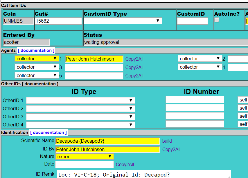The width and height of the screenshot is (248, 178).
Task: Click the Cat# field containing 15682
Action: (58, 21)
